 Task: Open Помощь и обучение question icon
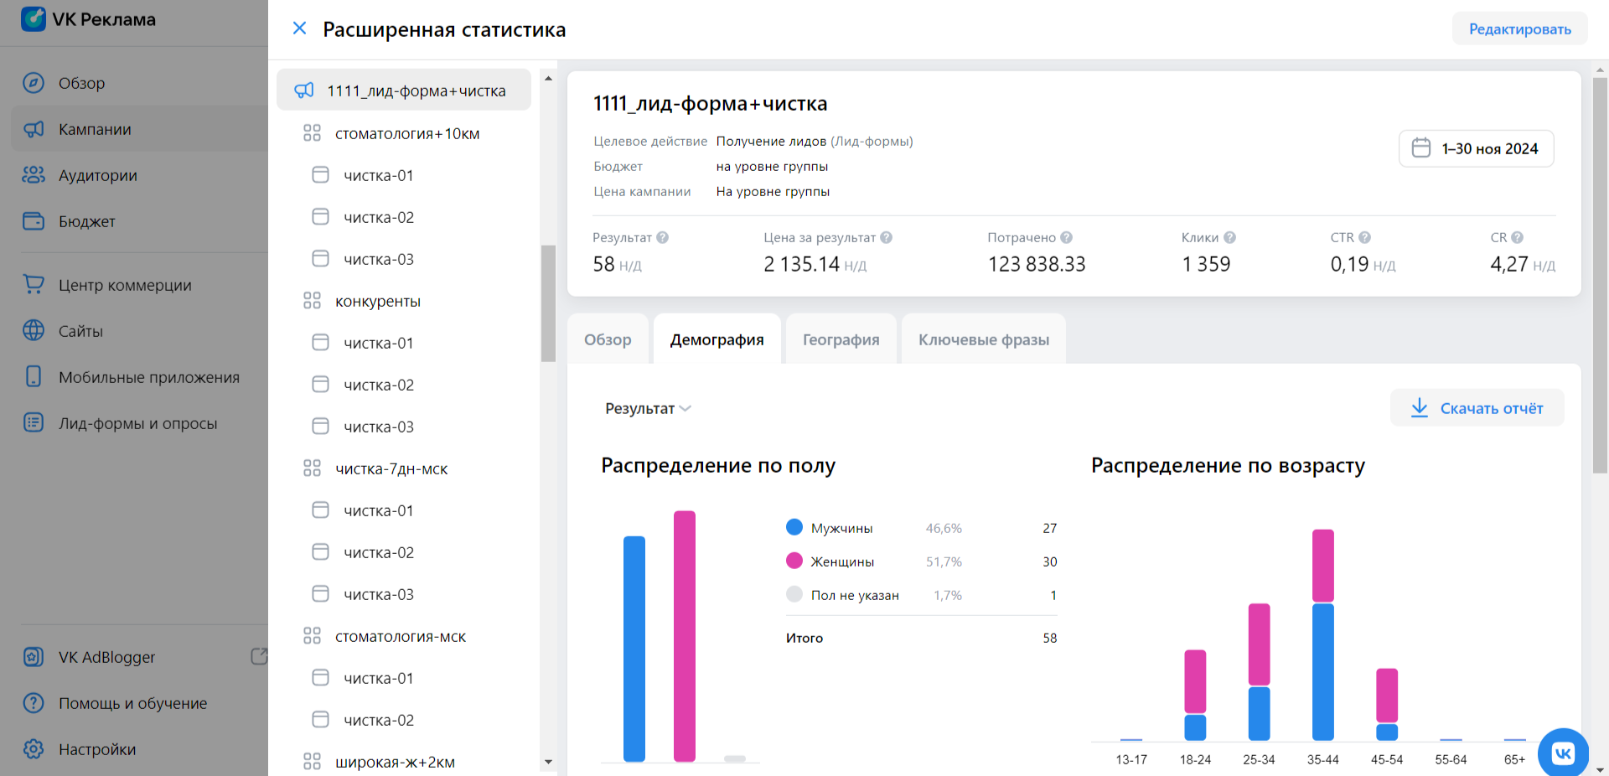click(34, 703)
